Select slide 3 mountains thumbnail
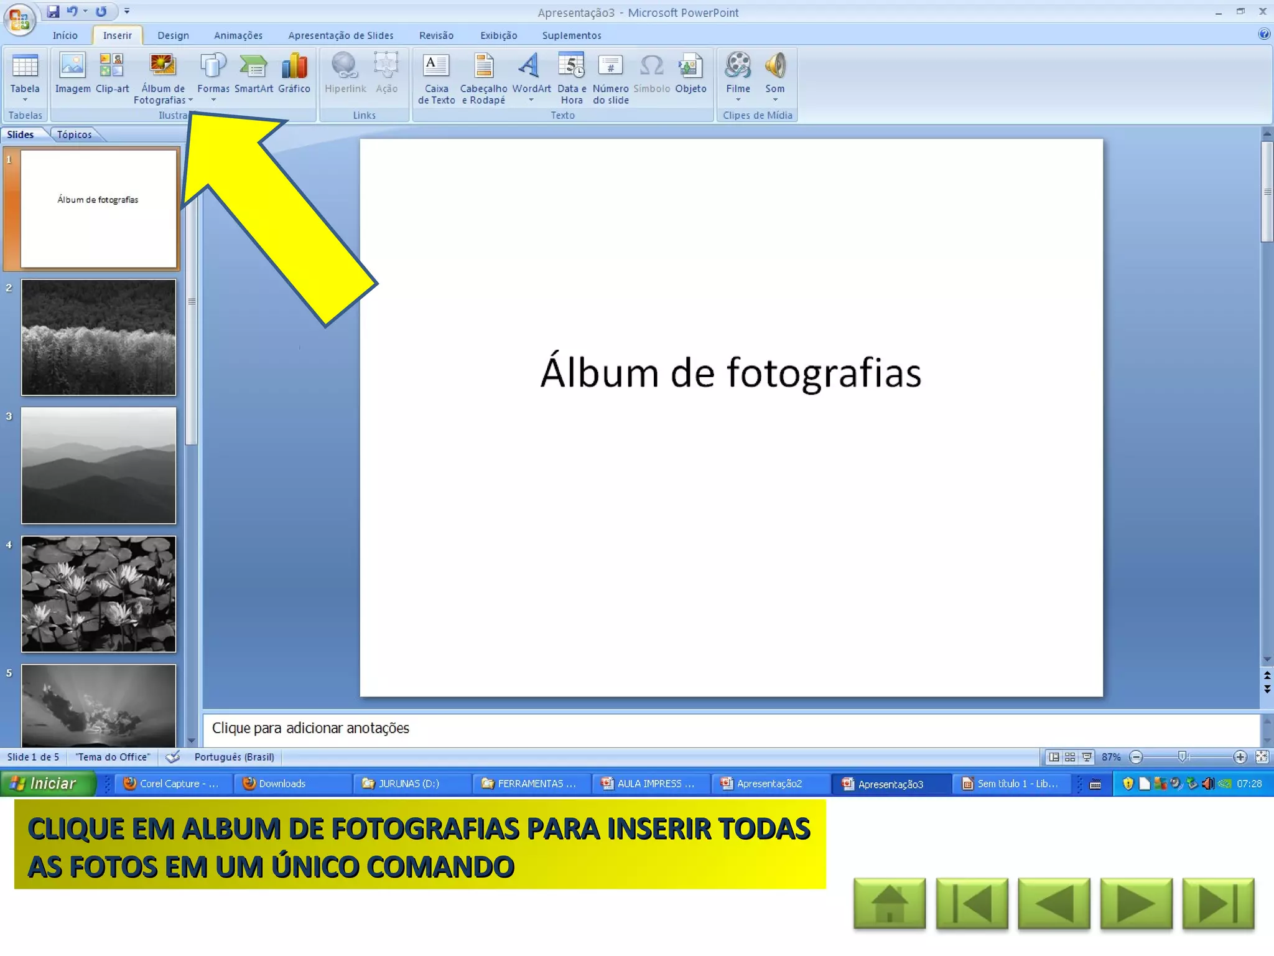This screenshot has width=1274, height=956. [x=98, y=466]
